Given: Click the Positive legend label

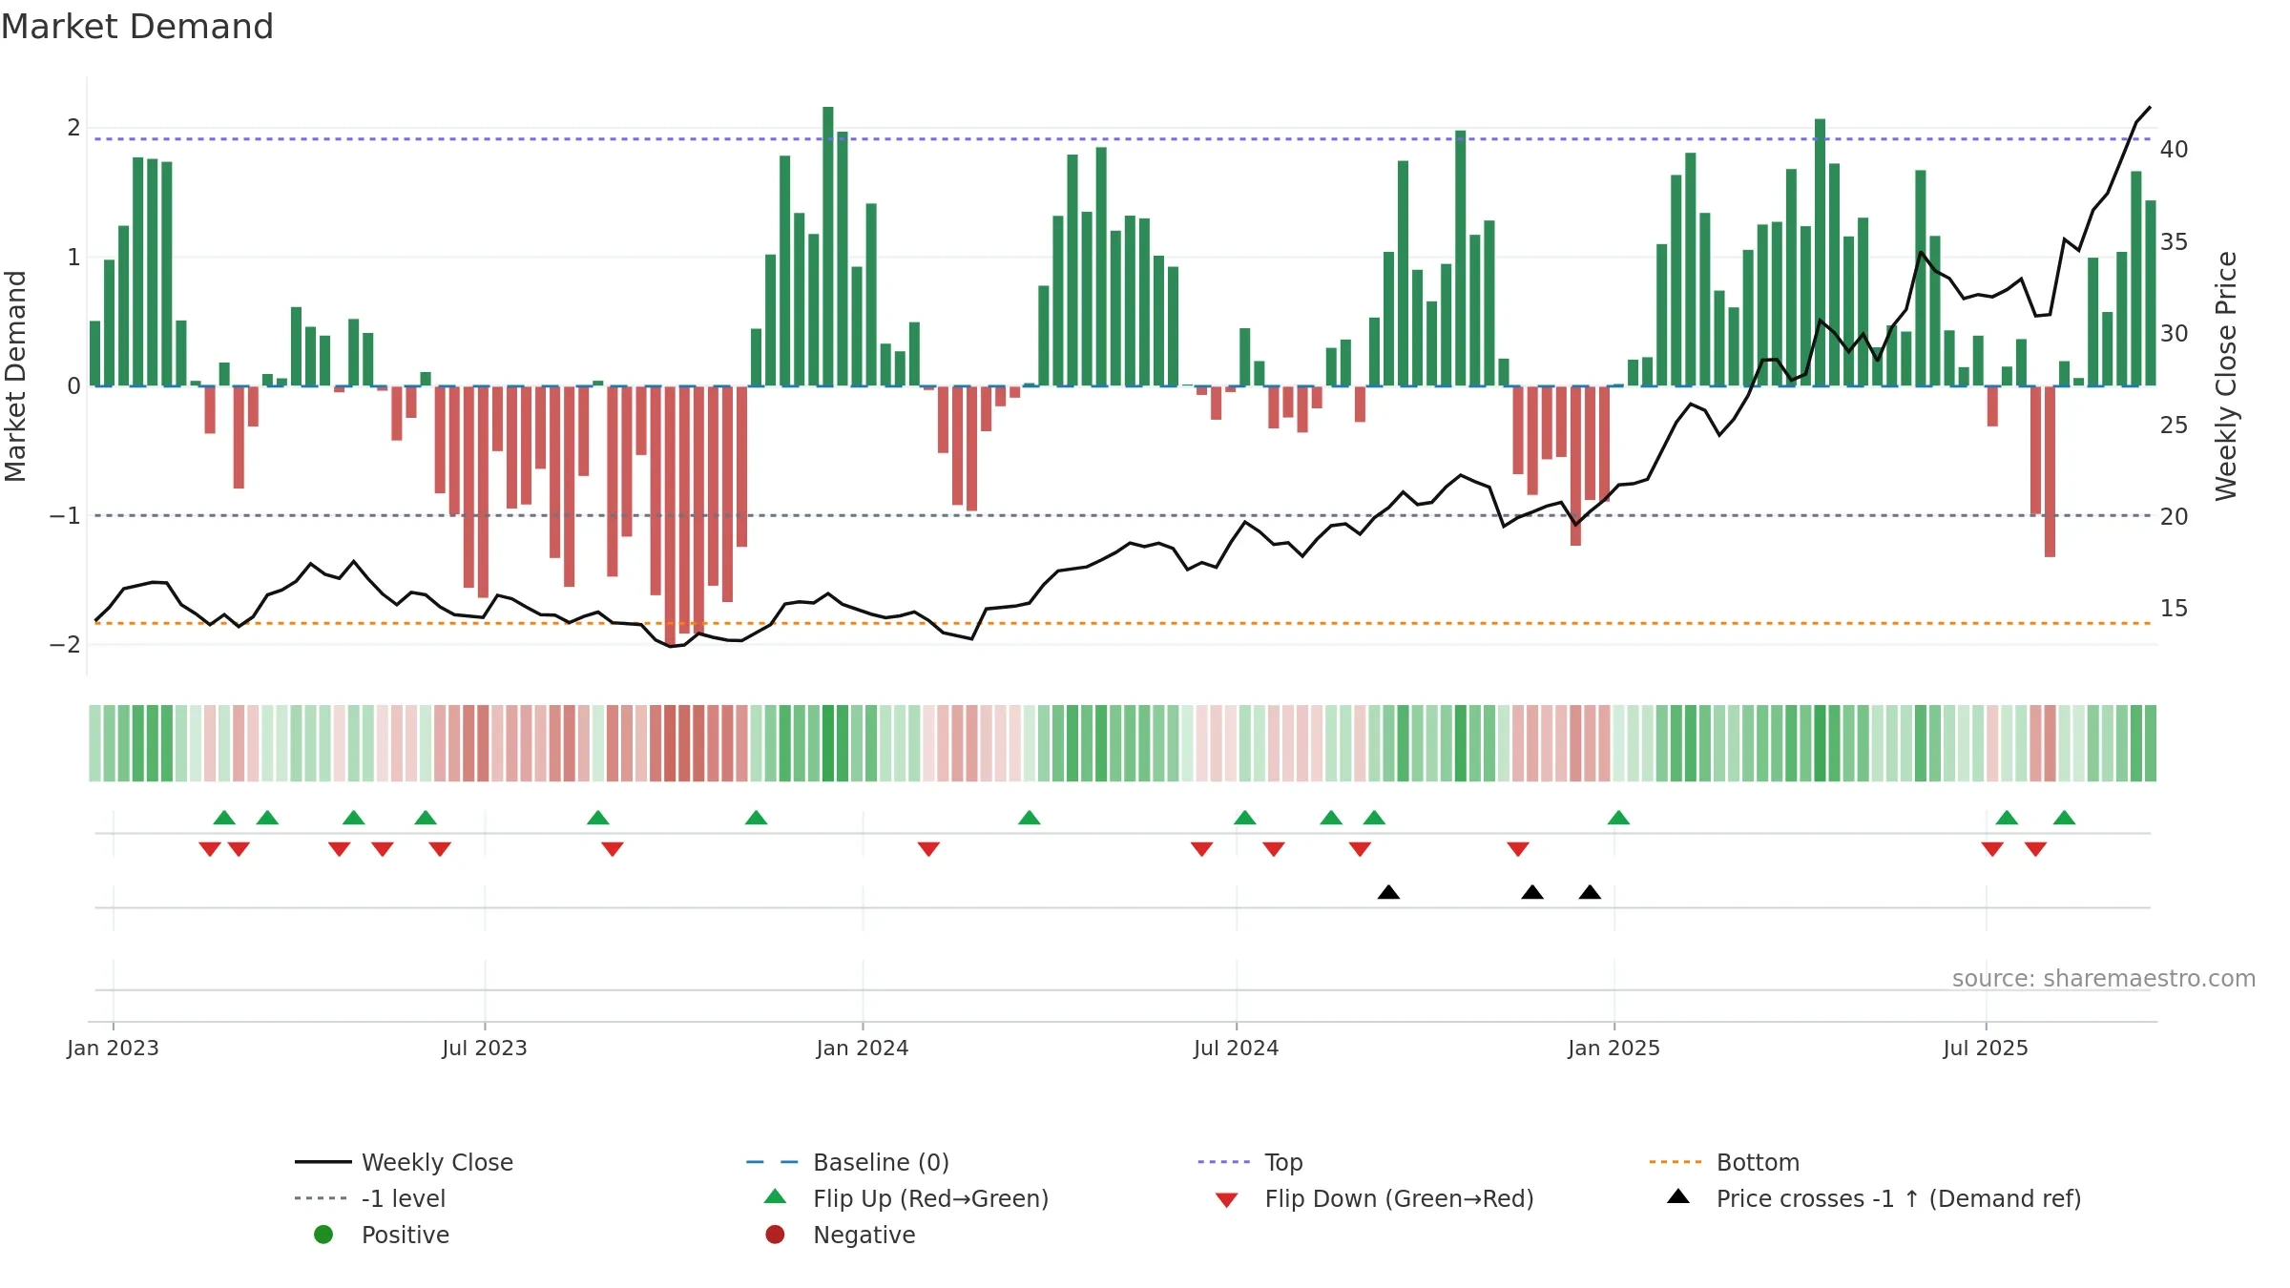Looking at the screenshot, I should tap(406, 1235).
